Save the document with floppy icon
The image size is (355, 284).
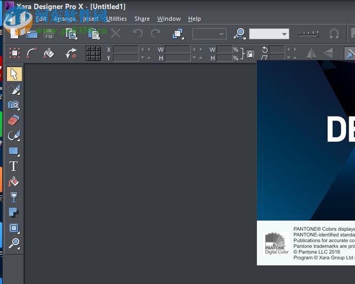click(49, 34)
